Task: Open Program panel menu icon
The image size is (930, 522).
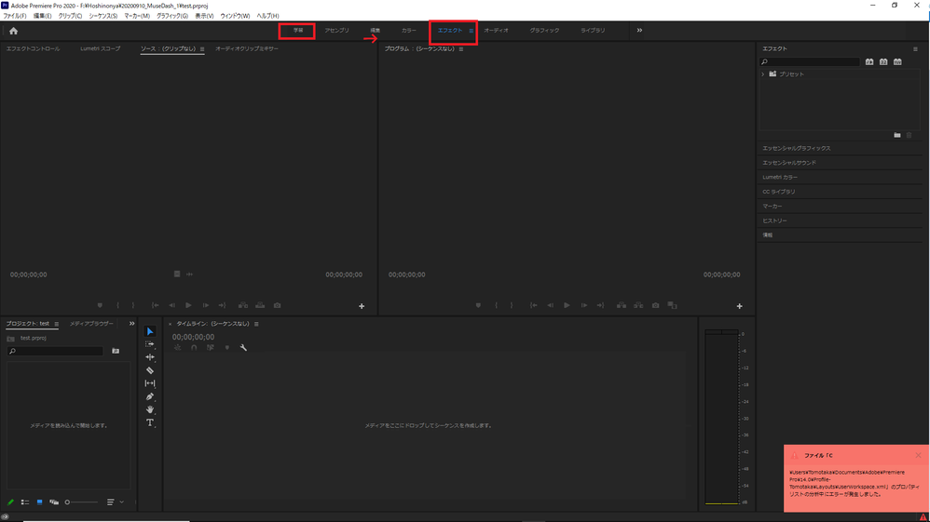Action: tap(461, 49)
